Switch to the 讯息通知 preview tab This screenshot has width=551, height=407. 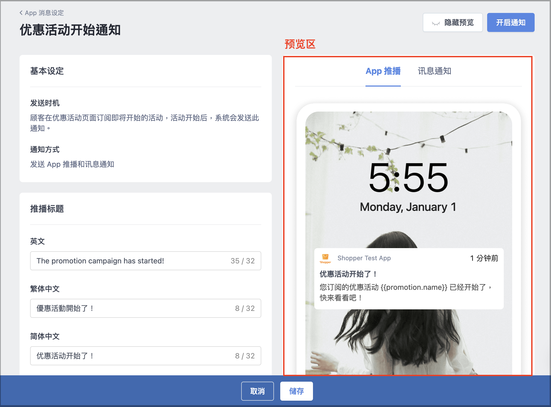point(434,71)
